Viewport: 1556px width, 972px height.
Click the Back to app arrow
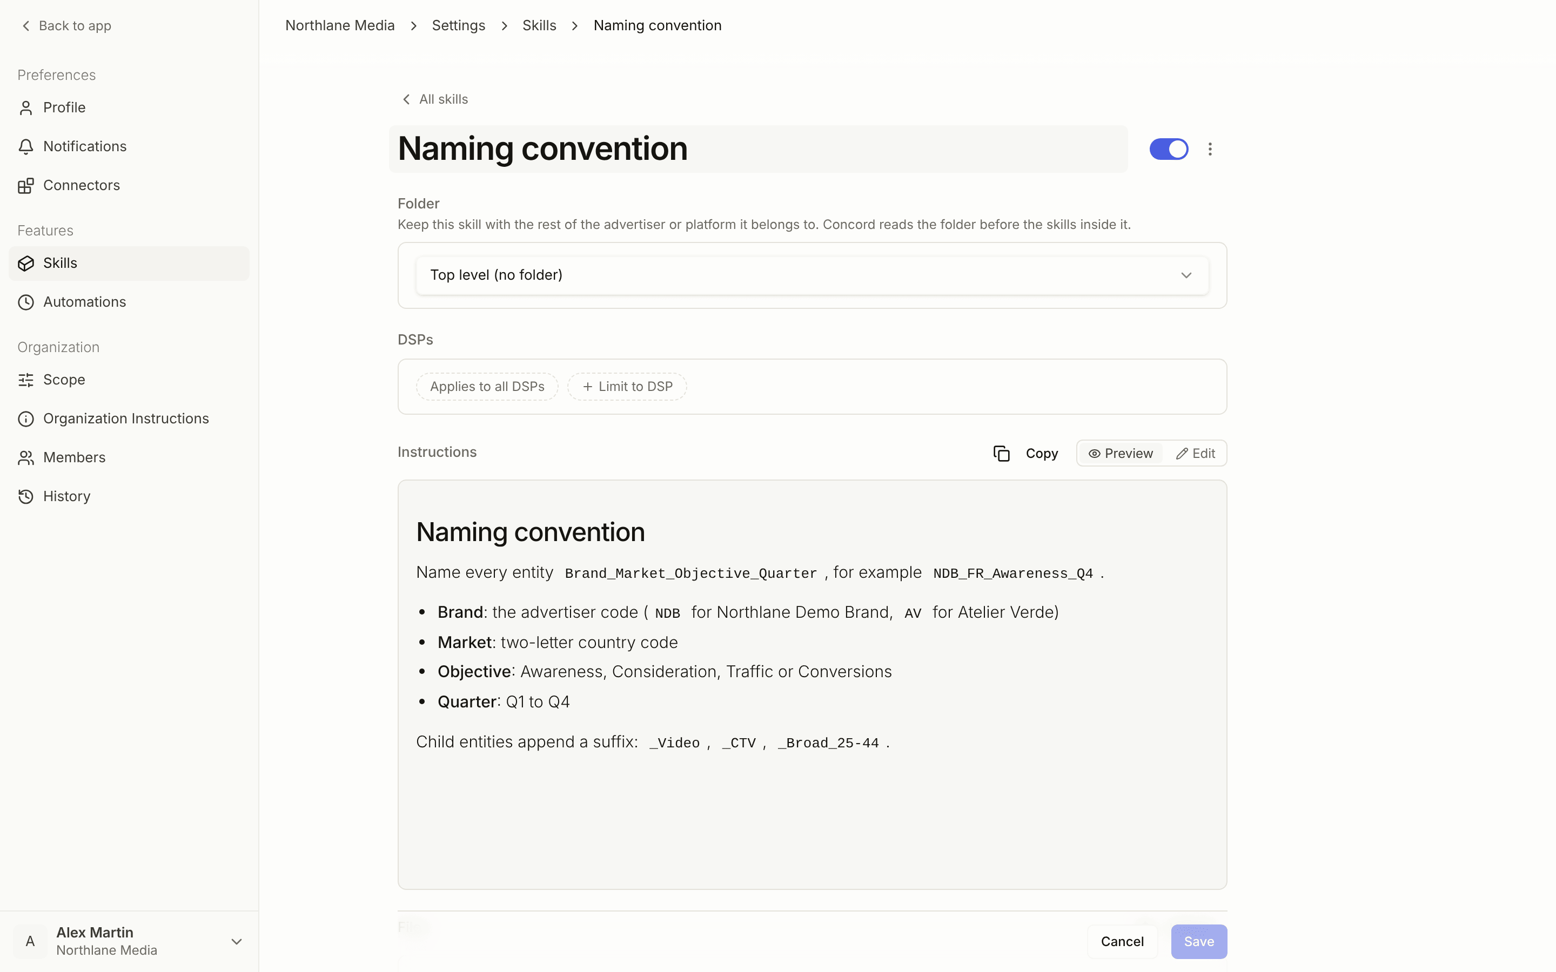tap(26, 26)
